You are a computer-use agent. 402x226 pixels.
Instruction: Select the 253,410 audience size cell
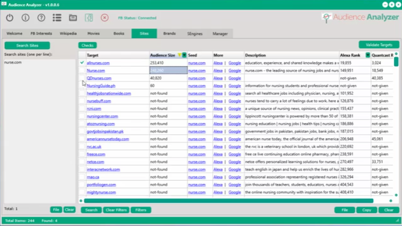point(168,63)
